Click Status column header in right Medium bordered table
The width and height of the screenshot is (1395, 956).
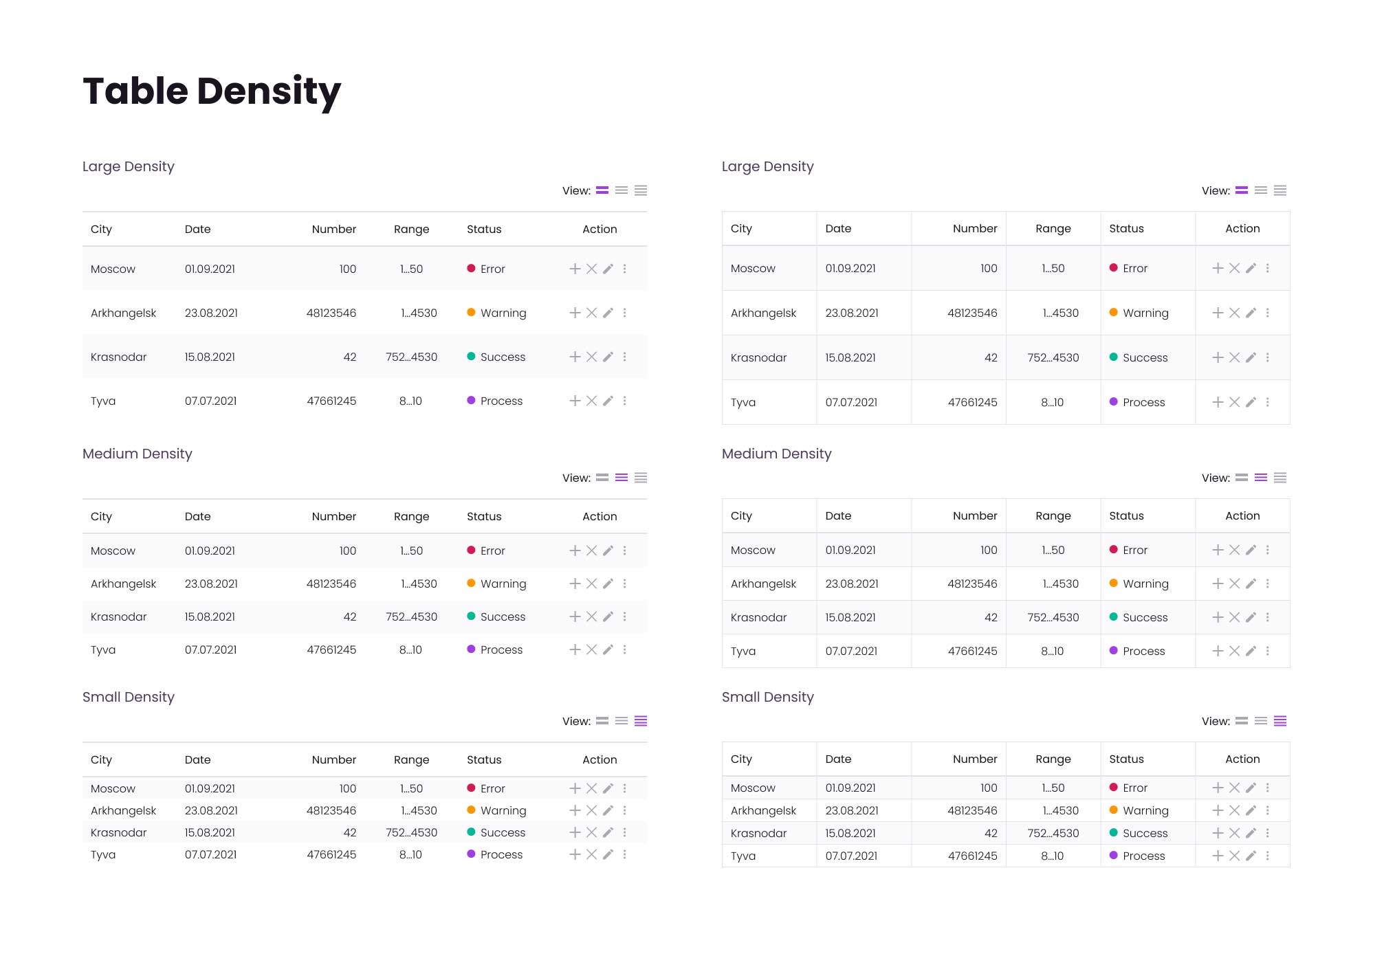pos(1126,515)
